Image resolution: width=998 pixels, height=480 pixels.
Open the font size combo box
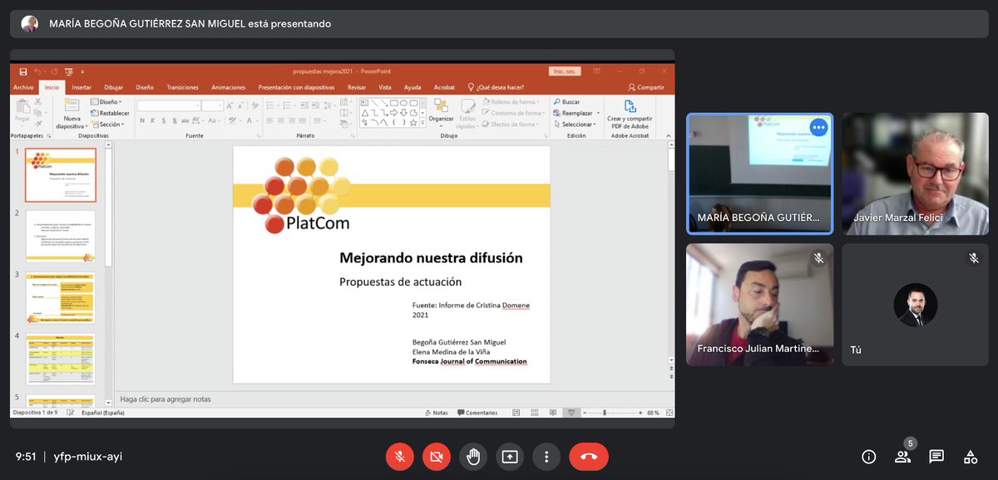[x=212, y=105]
